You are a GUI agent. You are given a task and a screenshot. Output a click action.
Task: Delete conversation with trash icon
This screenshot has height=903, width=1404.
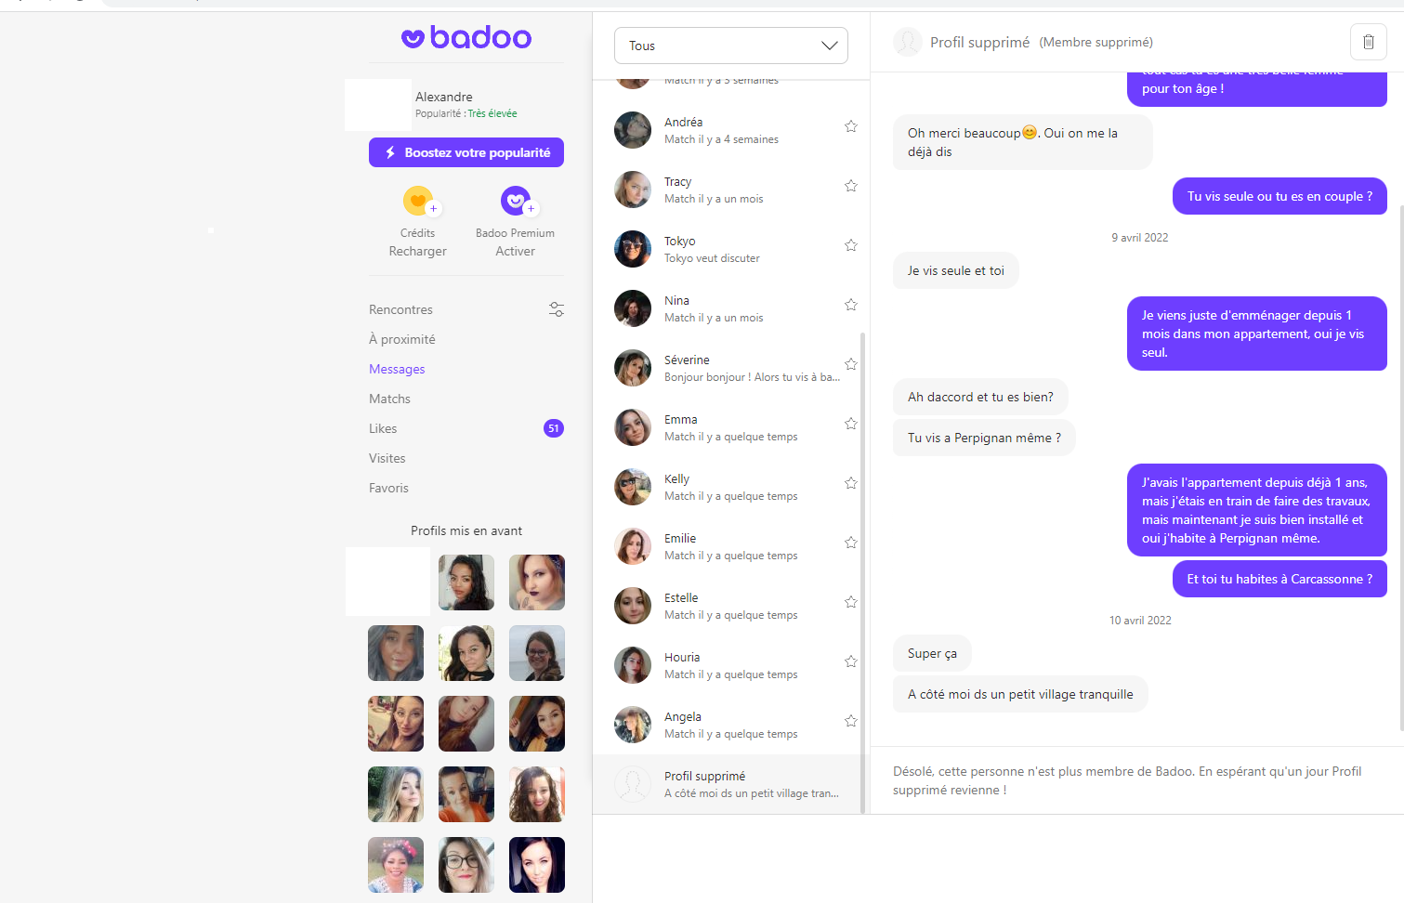[1368, 42]
